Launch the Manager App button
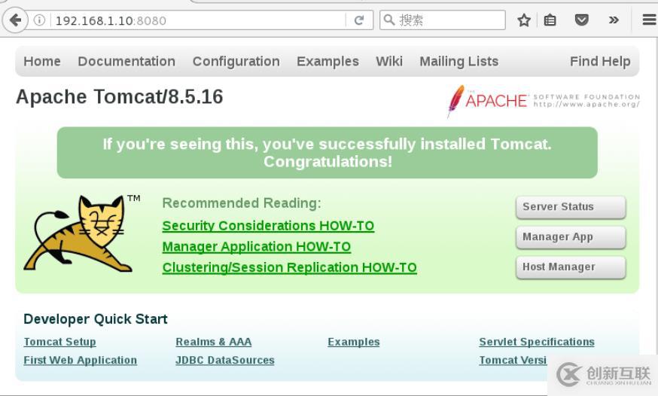658x396 pixels. [571, 237]
